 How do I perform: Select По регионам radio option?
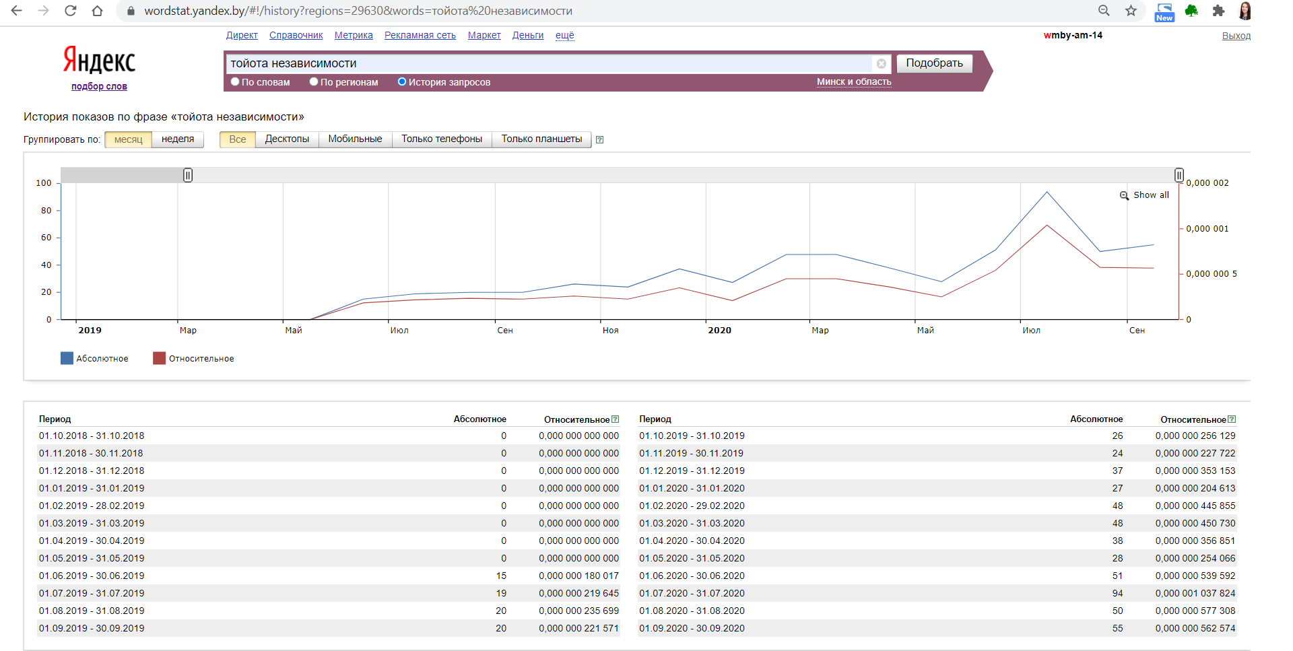click(x=314, y=81)
